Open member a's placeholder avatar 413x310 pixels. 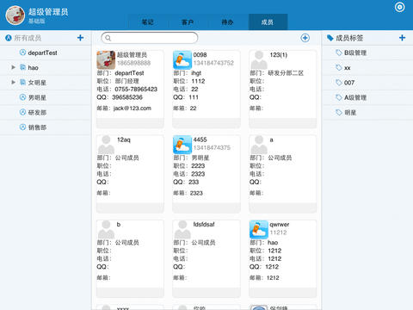coord(259,145)
